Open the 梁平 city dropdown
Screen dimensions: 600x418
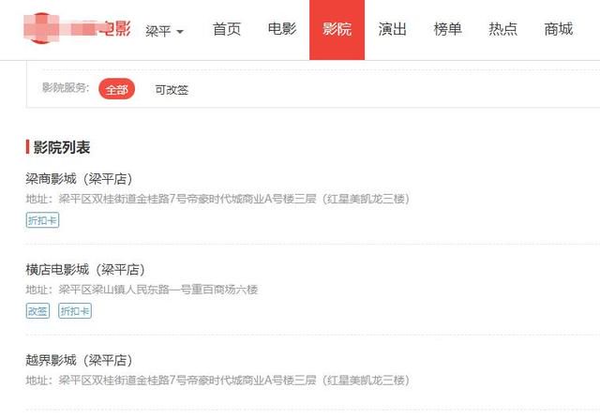tap(165, 31)
